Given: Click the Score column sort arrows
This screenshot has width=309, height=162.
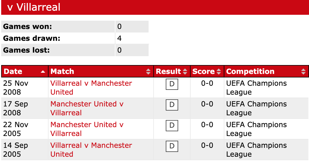Looking at the screenshot, I should pyautogui.click(x=219, y=72).
